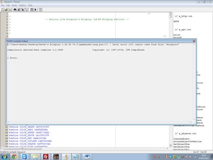Click the editor horizontal scrollbar thumb
213x160 pixels.
pyautogui.click(x=22, y=148)
